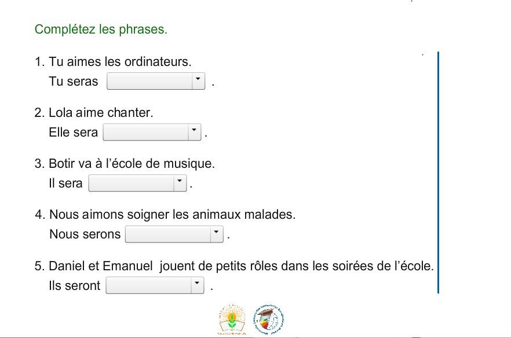Click the "Ils seront" label text
The height and width of the screenshot is (338, 511).
74,285
